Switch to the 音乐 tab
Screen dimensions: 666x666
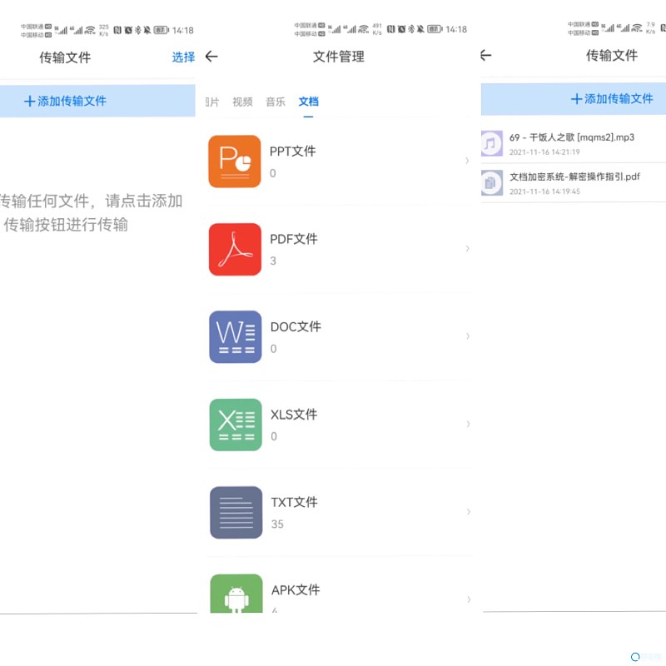(276, 102)
